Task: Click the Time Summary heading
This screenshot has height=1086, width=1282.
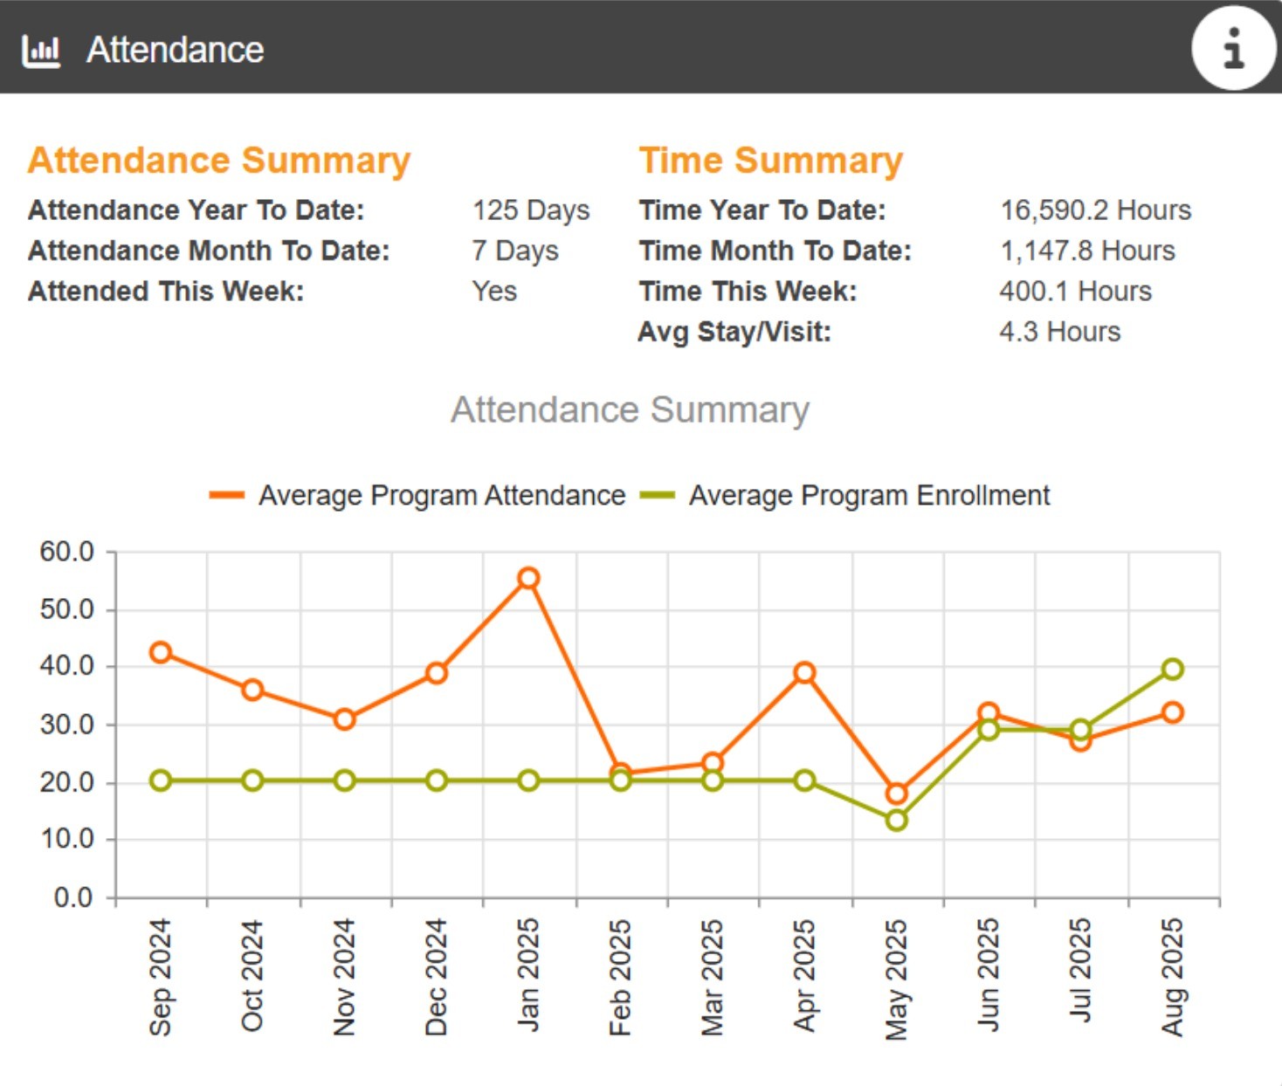Action: pos(770,161)
